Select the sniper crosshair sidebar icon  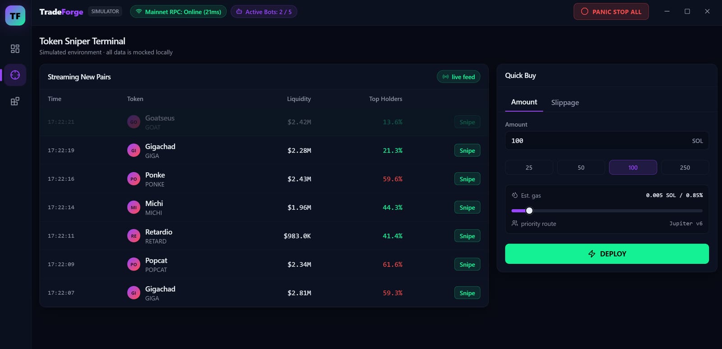coord(15,75)
